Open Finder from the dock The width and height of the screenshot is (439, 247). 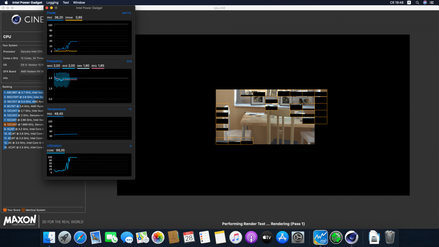pos(49,237)
